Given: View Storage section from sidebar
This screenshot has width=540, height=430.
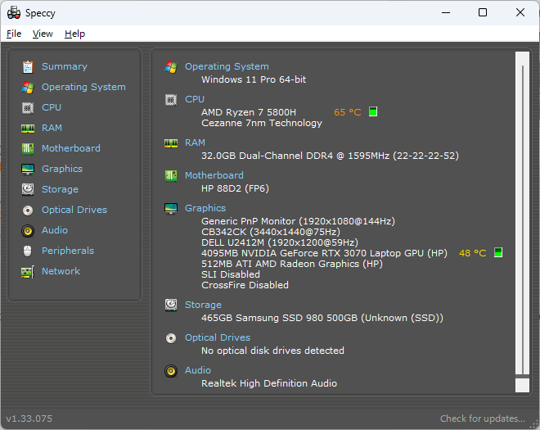Looking at the screenshot, I should pyautogui.click(x=60, y=189).
